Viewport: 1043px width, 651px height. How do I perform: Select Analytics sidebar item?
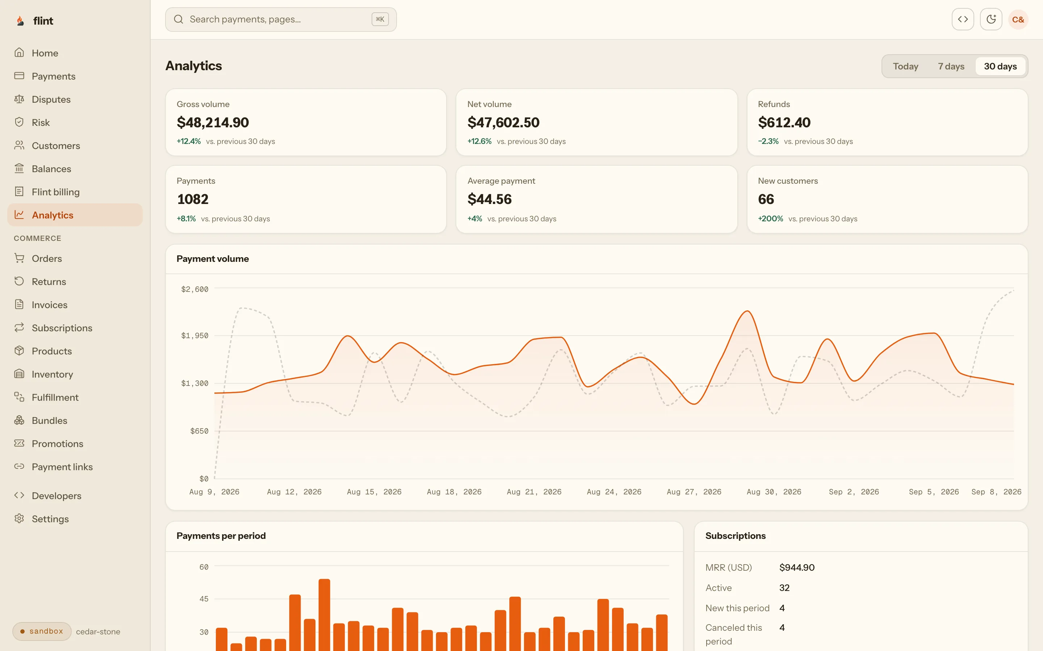click(x=75, y=215)
